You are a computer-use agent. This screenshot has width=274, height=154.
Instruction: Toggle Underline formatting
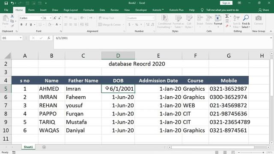[31, 25]
